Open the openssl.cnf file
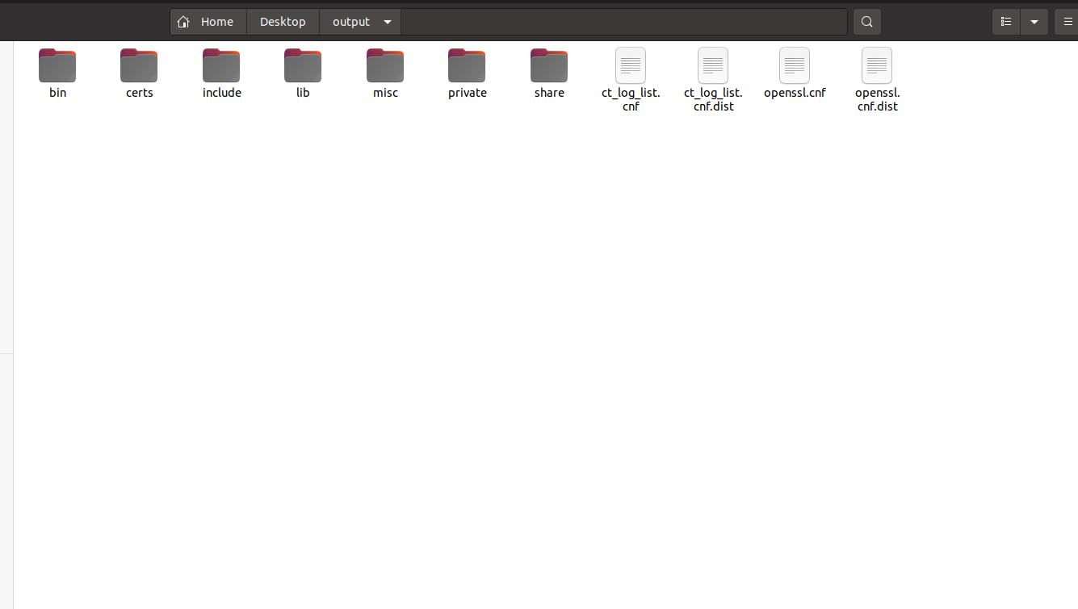Screen dimensions: 1078x609 pyautogui.click(x=795, y=66)
